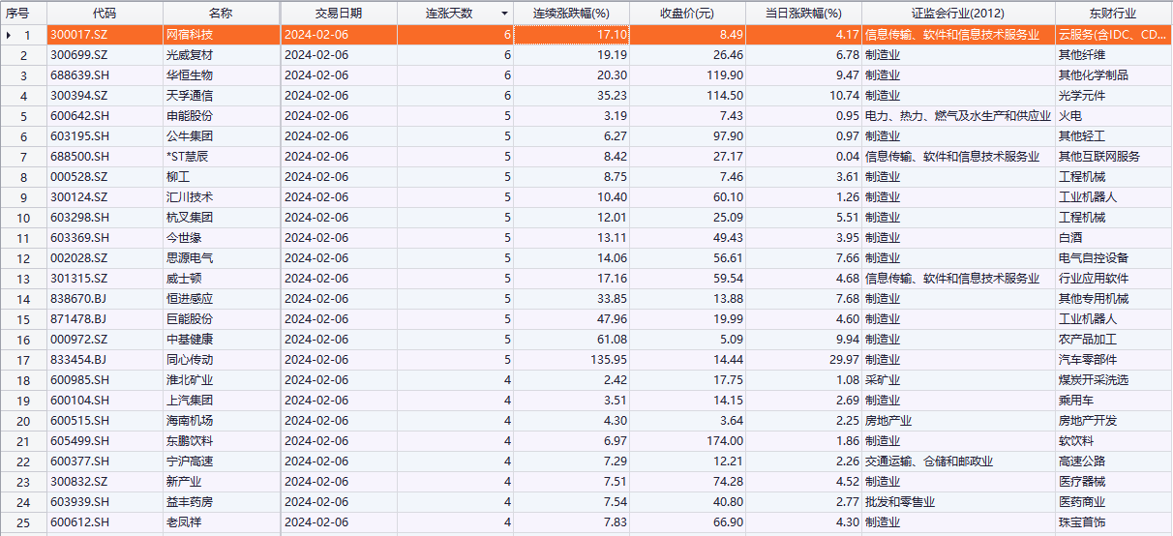
Task: Click the sort arrow in 连涨天数 header
Action: coord(503,14)
